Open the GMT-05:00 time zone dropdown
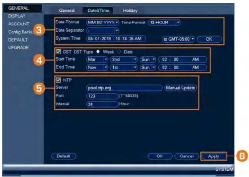The image size is (249, 177). 179,39
